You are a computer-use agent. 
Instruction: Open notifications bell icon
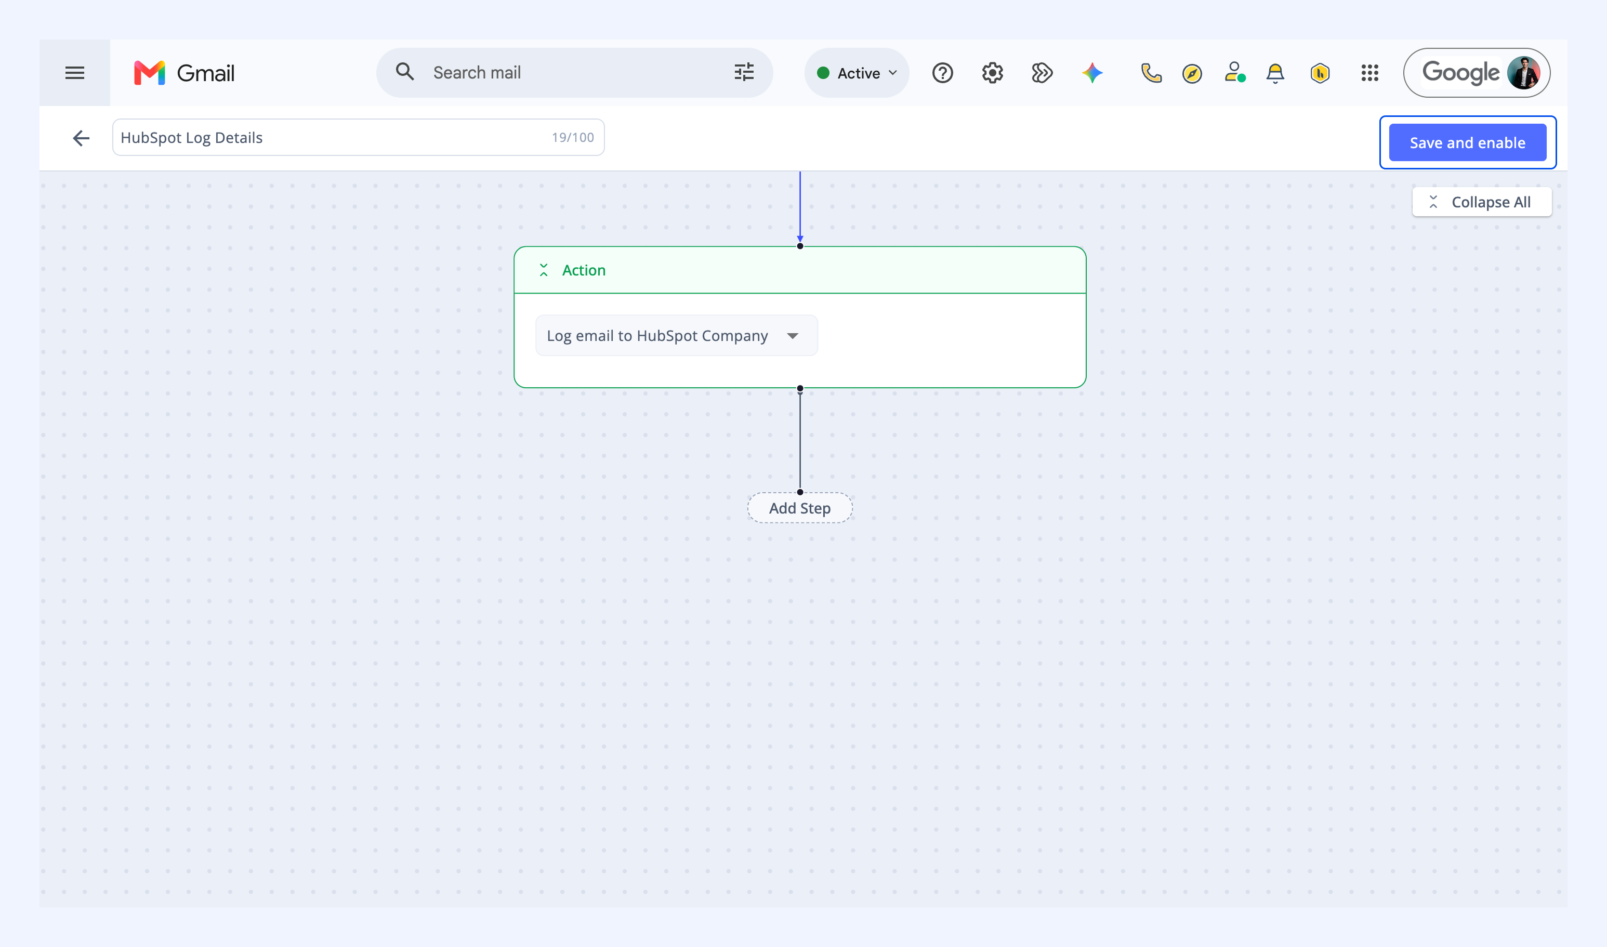point(1275,73)
